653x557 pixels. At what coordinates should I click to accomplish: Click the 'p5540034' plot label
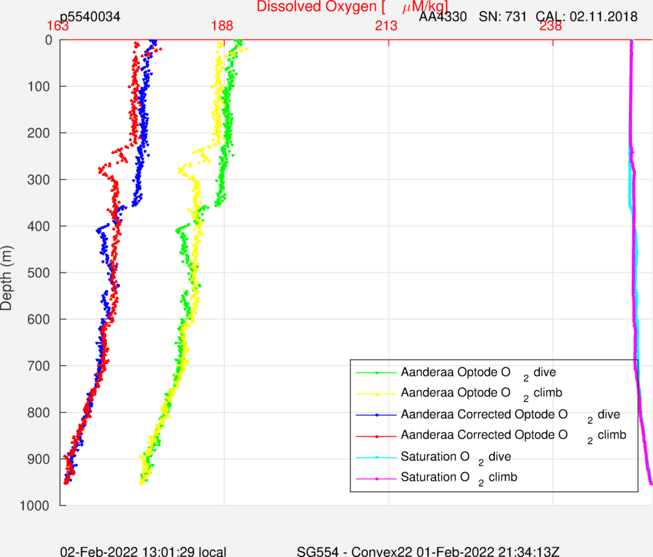[x=91, y=16]
